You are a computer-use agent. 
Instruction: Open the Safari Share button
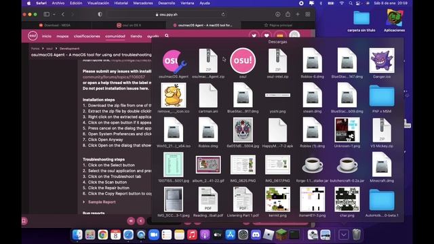[x=288, y=14]
